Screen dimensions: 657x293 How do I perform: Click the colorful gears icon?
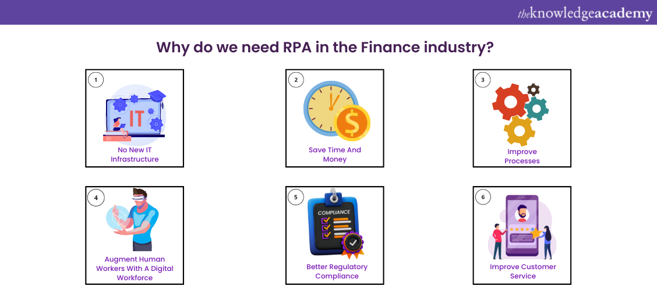520,112
